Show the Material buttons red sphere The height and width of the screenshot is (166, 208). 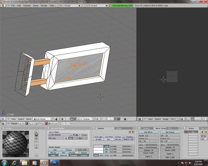pos(46,123)
